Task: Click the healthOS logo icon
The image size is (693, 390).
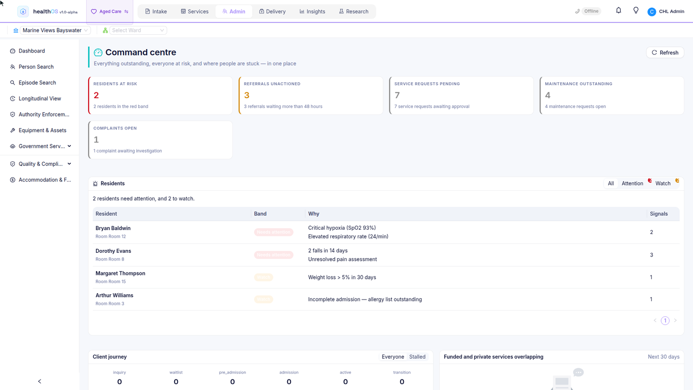Action: coord(23,12)
